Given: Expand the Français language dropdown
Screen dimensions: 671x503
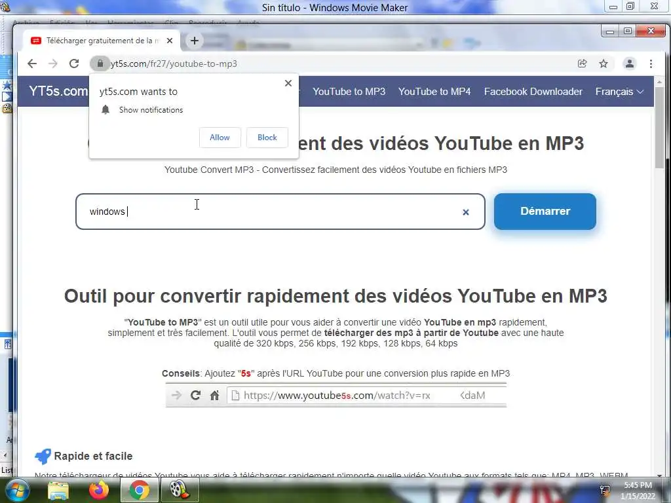Looking at the screenshot, I should 619,92.
